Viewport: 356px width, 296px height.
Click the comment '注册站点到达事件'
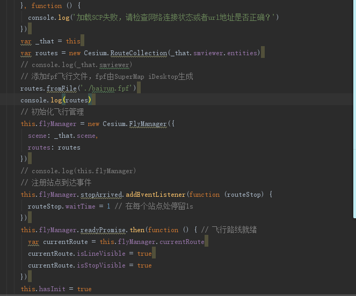56,183
